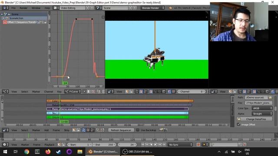Add a new screen layout next to Video Editing
The height and width of the screenshot is (156, 278).
pos(88,8)
